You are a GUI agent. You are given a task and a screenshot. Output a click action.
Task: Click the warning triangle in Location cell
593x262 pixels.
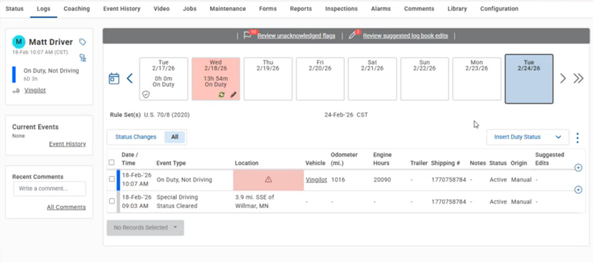[x=268, y=179]
